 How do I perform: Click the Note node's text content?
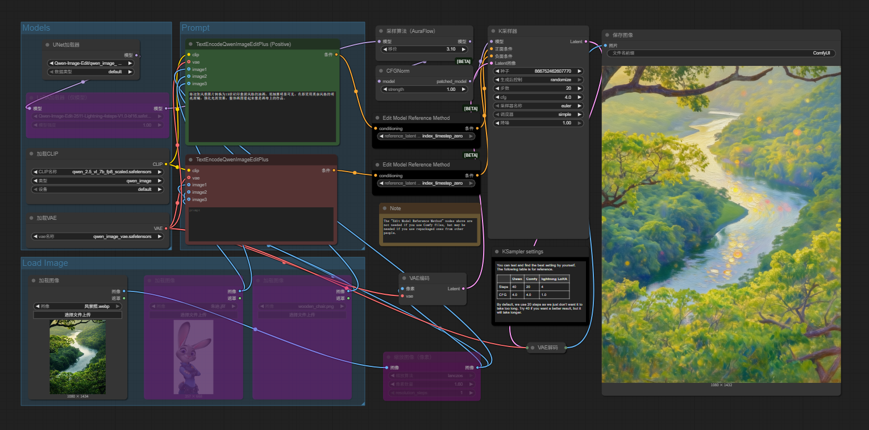click(x=429, y=227)
